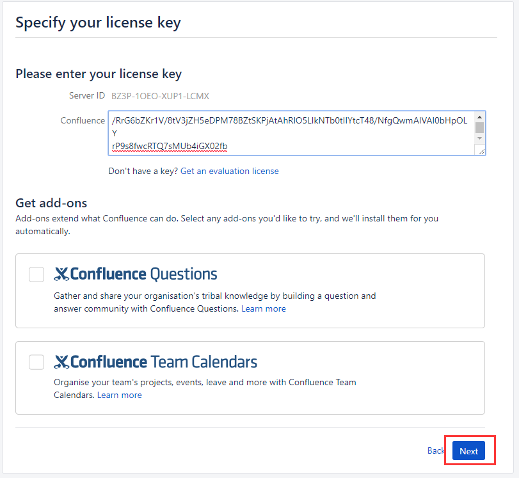Click the Get add-ons heading

point(51,203)
